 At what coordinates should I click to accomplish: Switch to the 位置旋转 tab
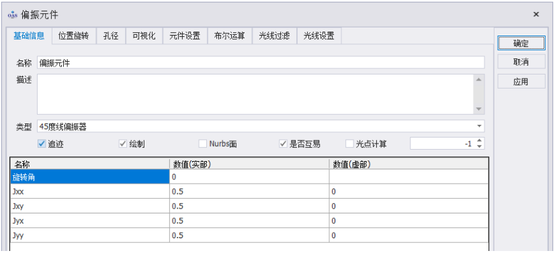click(x=74, y=36)
